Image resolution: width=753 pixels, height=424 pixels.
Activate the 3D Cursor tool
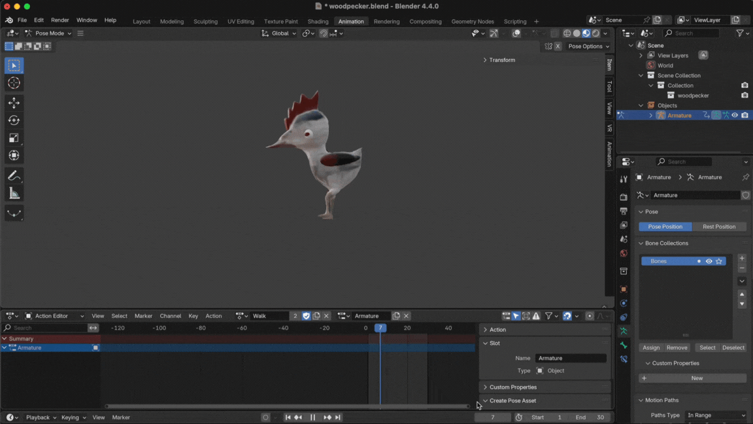pyautogui.click(x=14, y=82)
